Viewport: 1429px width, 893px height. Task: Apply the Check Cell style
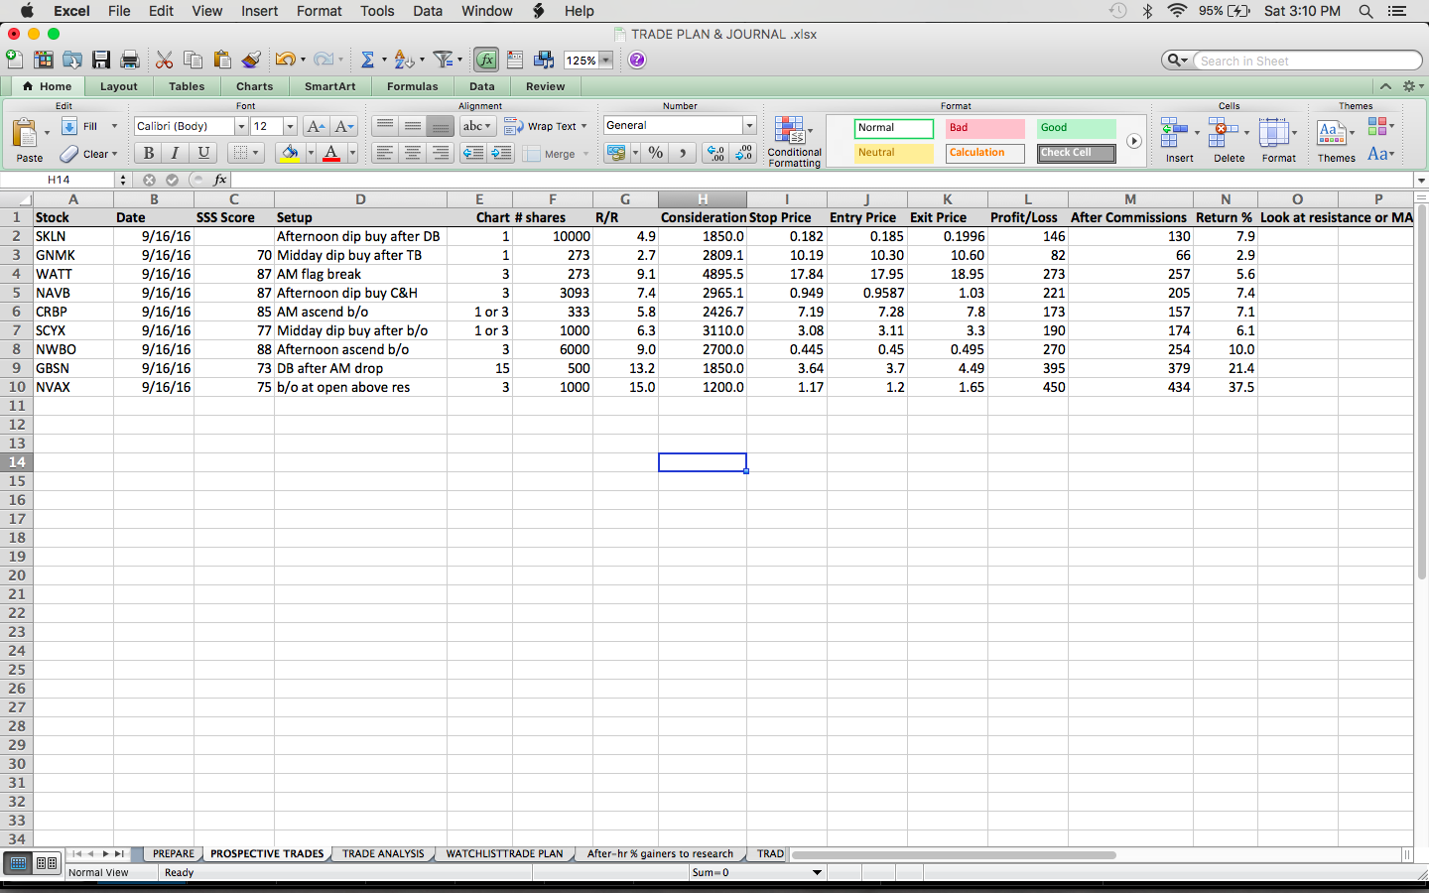click(1076, 153)
